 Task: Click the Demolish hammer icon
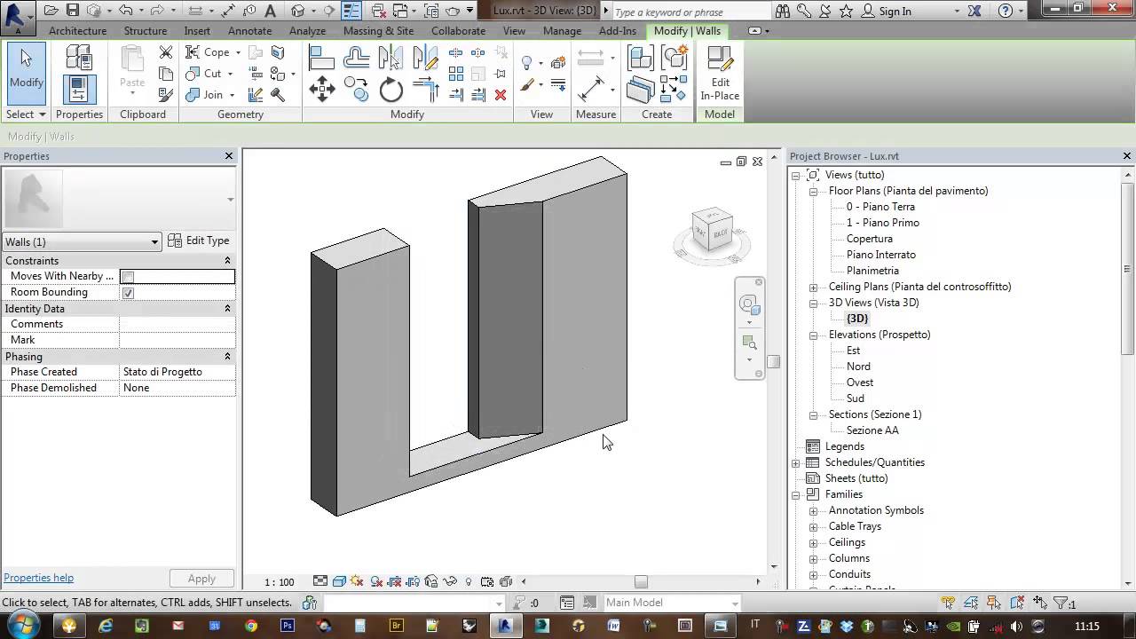click(278, 94)
